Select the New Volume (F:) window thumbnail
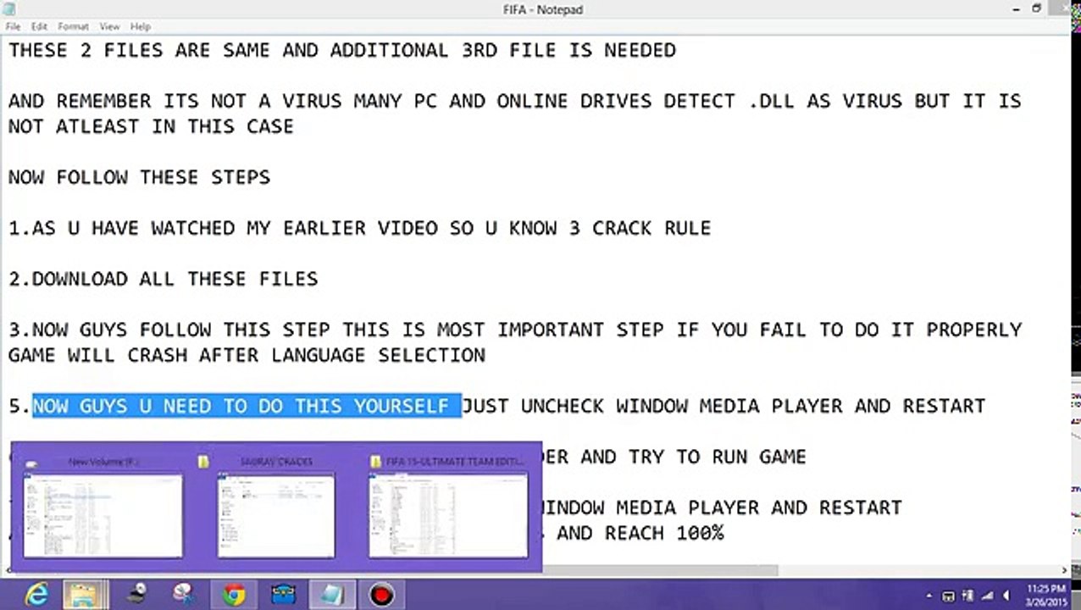This screenshot has width=1081, height=610. coord(103,507)
